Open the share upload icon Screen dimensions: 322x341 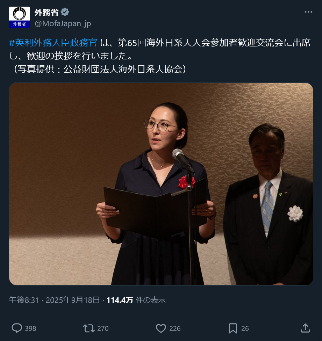tap(305, 328)
